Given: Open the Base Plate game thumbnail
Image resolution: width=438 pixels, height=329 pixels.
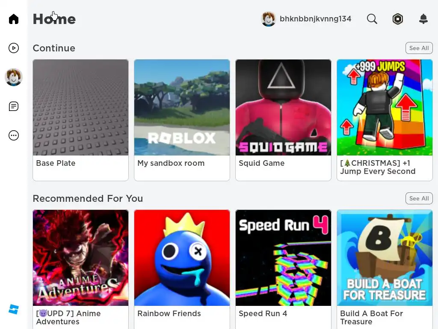Looking at the screenshot, I should coord(81,108).
